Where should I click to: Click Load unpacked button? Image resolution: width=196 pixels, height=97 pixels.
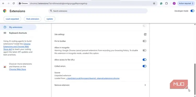[12, 19]
